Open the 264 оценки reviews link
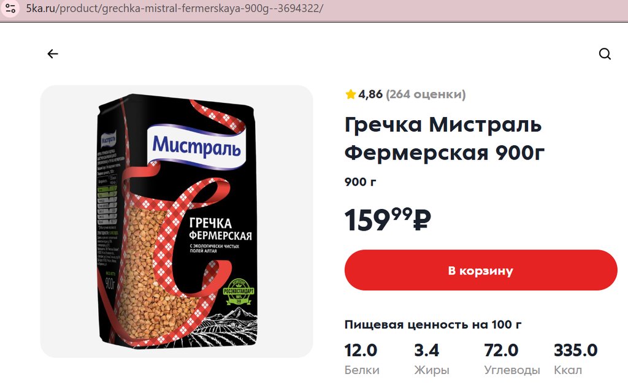Viewport: 628px width, 385px height. [x=426, y=94]
